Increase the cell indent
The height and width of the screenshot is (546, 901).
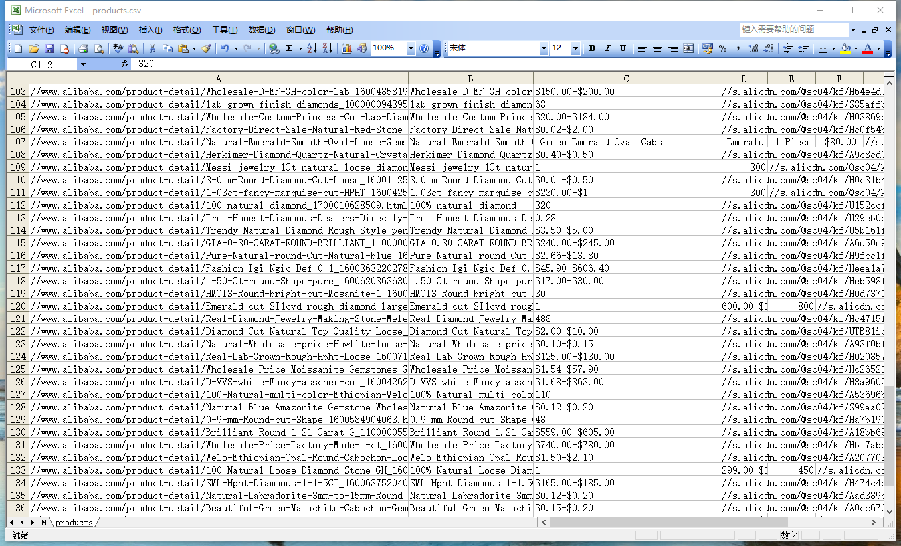(x=803, y=48)
